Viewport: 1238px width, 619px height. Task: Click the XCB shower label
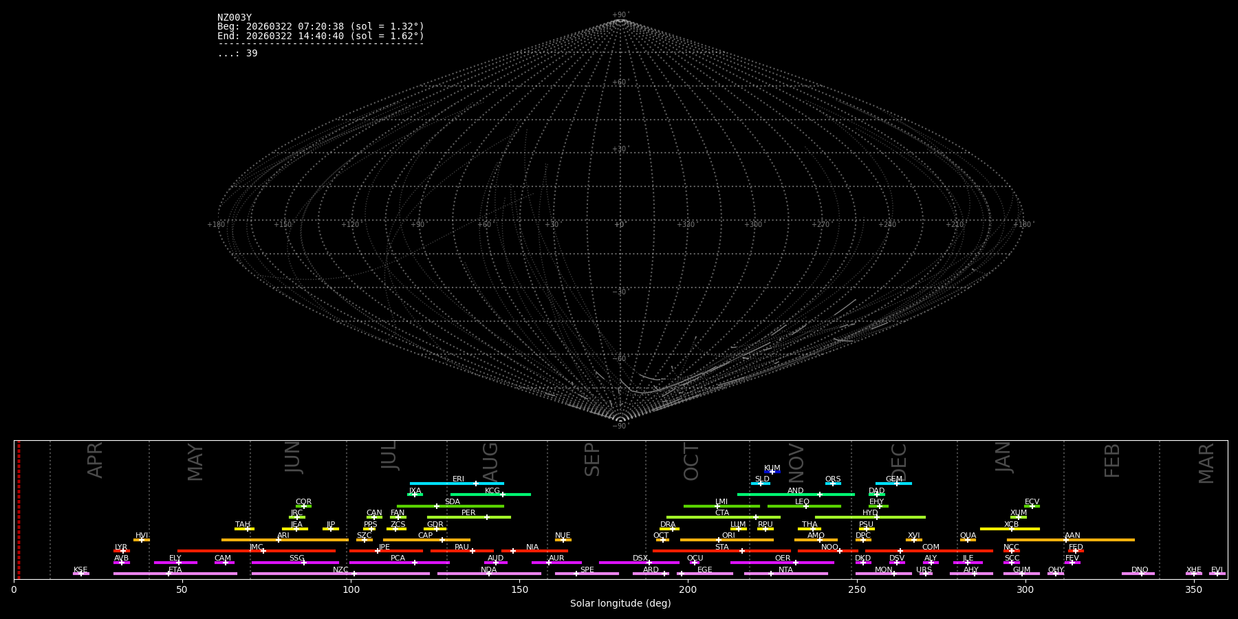click(1011, 525)
